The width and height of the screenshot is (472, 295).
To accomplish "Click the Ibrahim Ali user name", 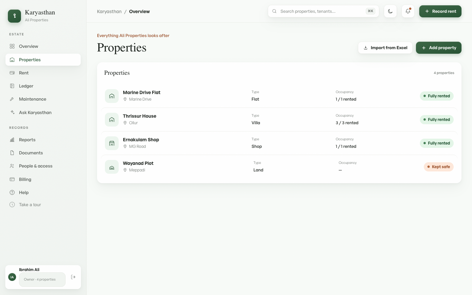I will [29, 270].
